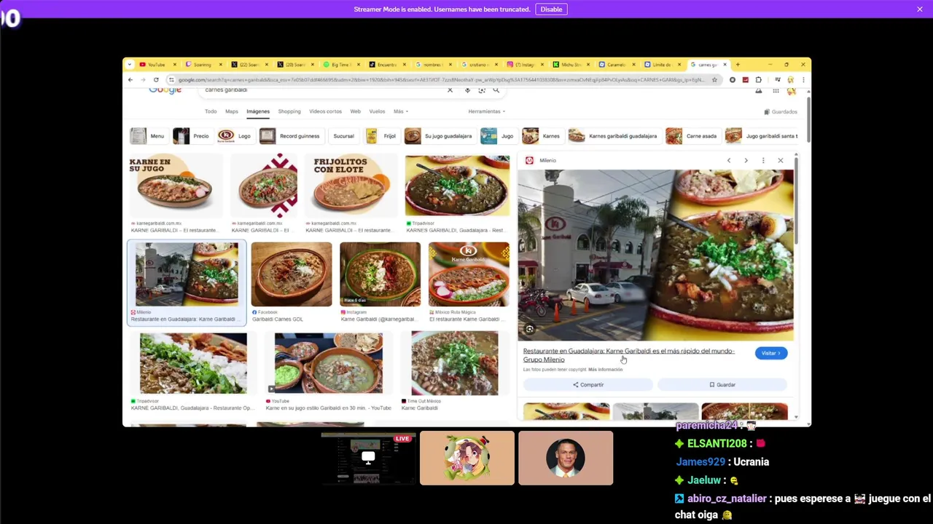This screenshot has height=524, width=933.
Task: Click the magnifying glass search icon
Action: point(496,90)
